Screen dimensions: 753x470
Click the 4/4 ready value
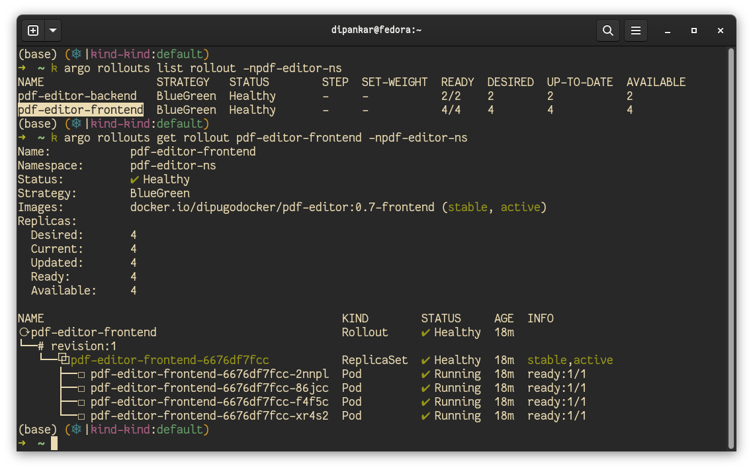pyautogui.click(x=451, y=110)
